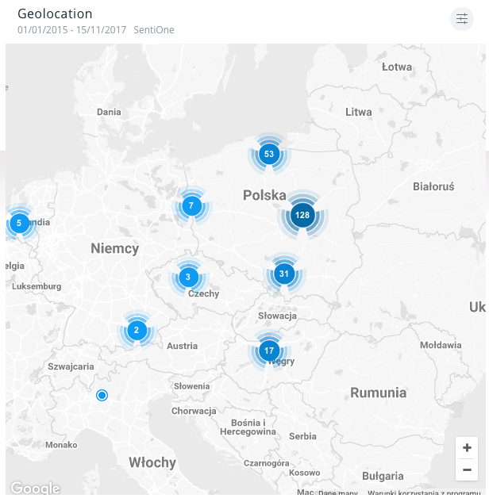The image size is (489, 498).
Task: Open the cluster marker 17 over Węgry
Action: 269,351
